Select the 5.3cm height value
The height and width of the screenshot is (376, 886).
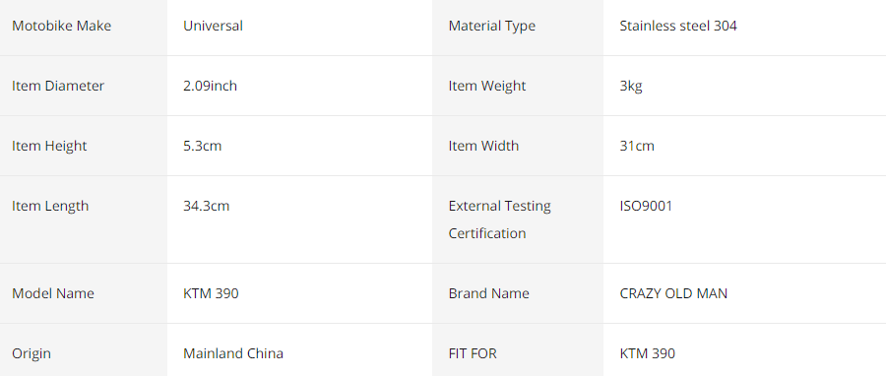tap(202, 146)
